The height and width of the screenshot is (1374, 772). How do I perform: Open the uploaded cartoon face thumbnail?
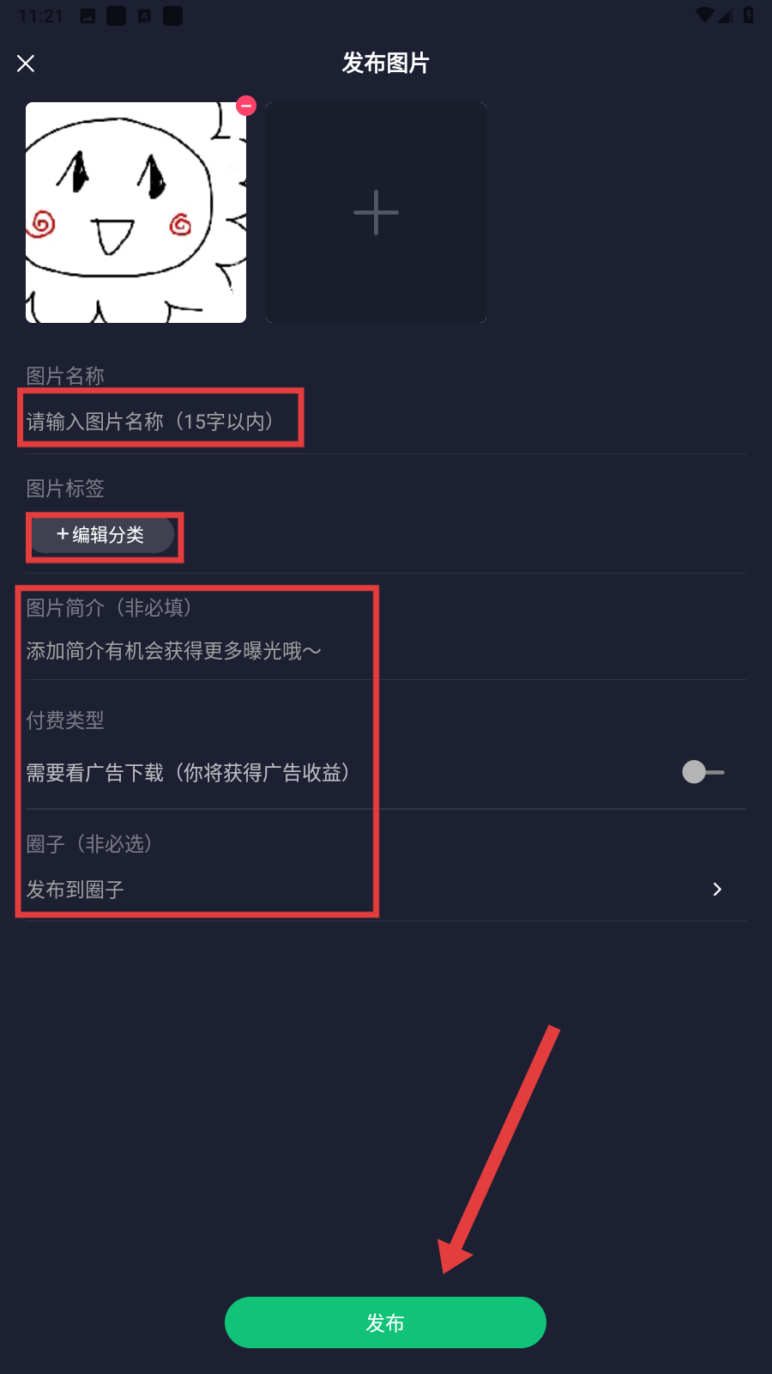pyautogui.click(x=136, y=212)
